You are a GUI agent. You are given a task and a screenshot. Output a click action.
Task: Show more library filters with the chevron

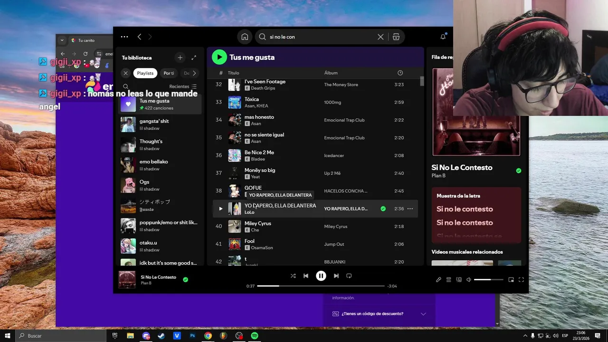coord(194,73)
